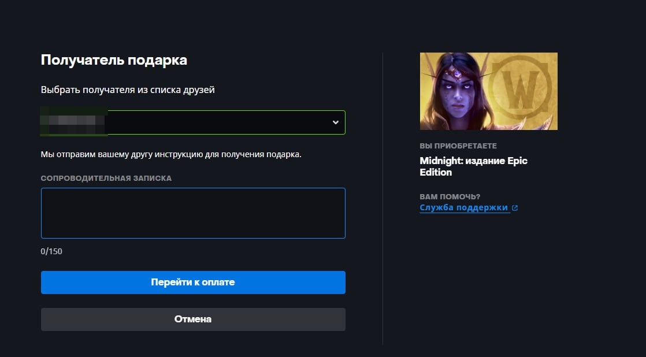Click the Выбрать получателя из списка друзей label
Screen dimensions: 646x357
128,90
